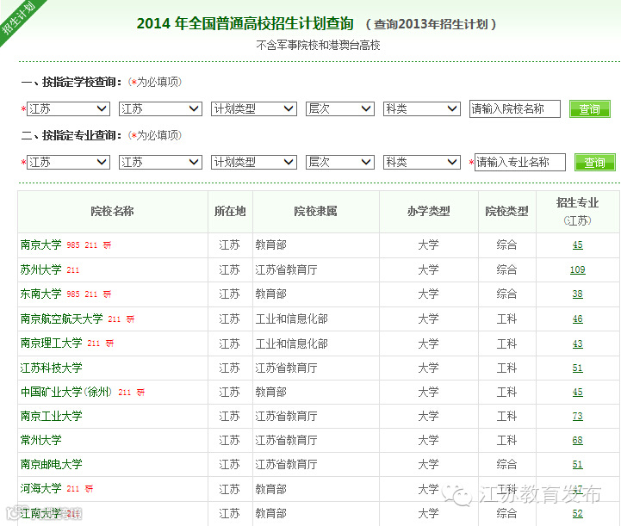Screen dimensions: 621x526
Task: Open 江苏科技大学 school link
Action: tap(51, 368)
